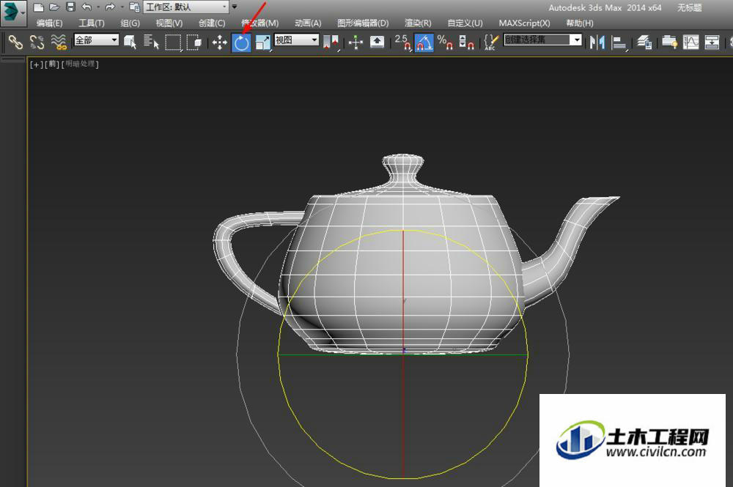This screenshot has height=487, width=733.
Task: Click the Edit Named Selection Sets icon
Action: 490,42
